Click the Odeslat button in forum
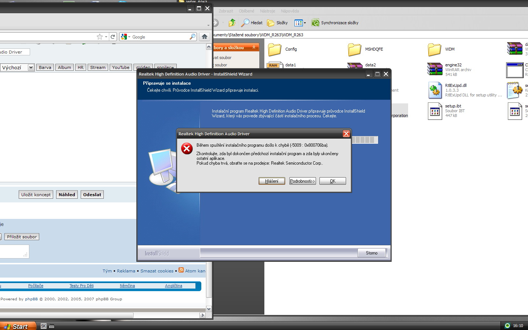This screenshot has width=528, height=330. tap(92, 195)
